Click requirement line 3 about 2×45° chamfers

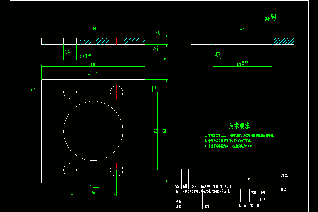tap(230, 146)
